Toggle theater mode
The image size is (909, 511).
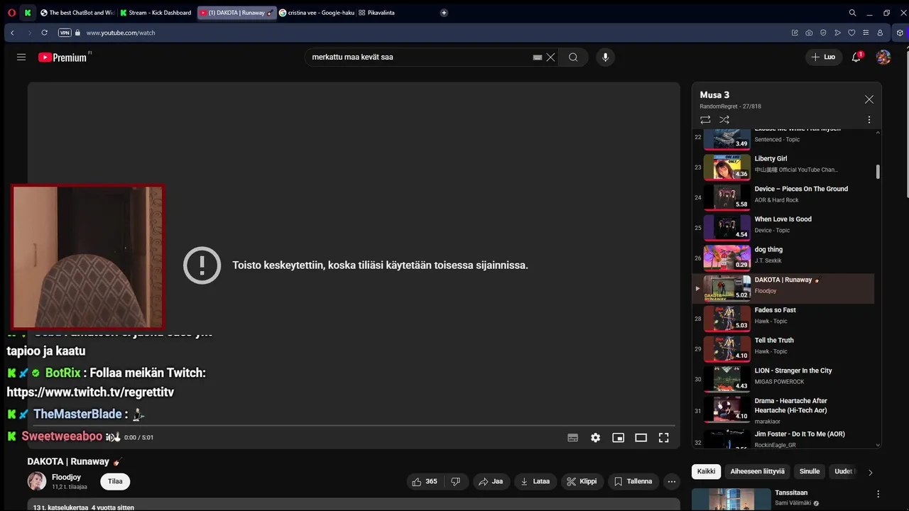point(641,438)
